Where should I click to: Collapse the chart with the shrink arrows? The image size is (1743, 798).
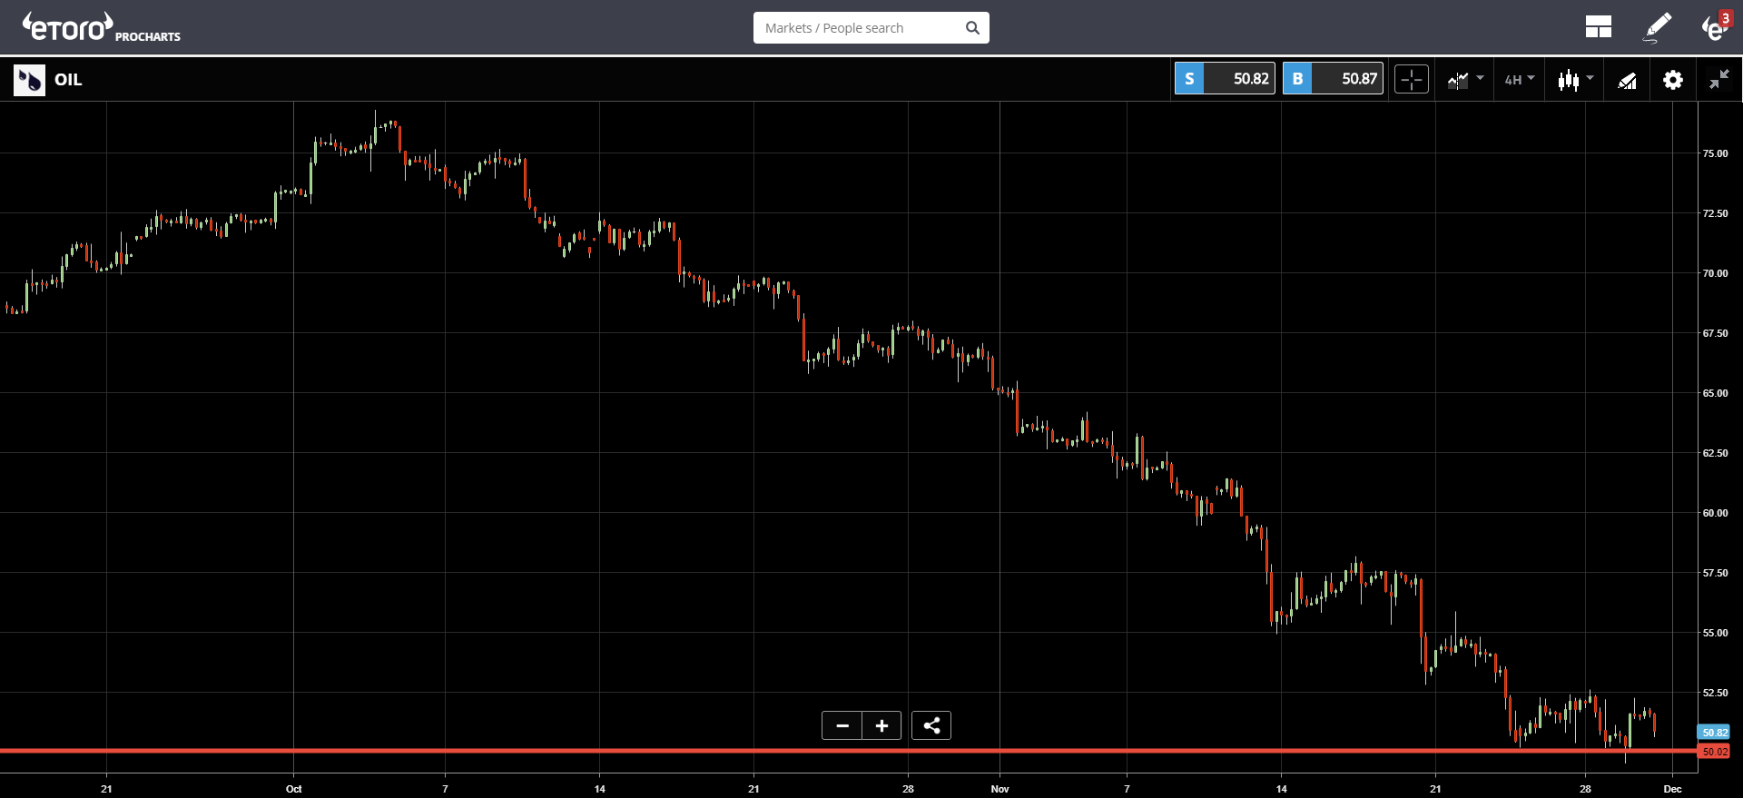point(1719,80)
